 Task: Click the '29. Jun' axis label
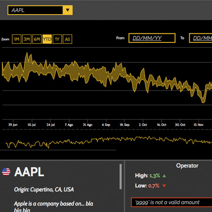(x=13, y=125)
